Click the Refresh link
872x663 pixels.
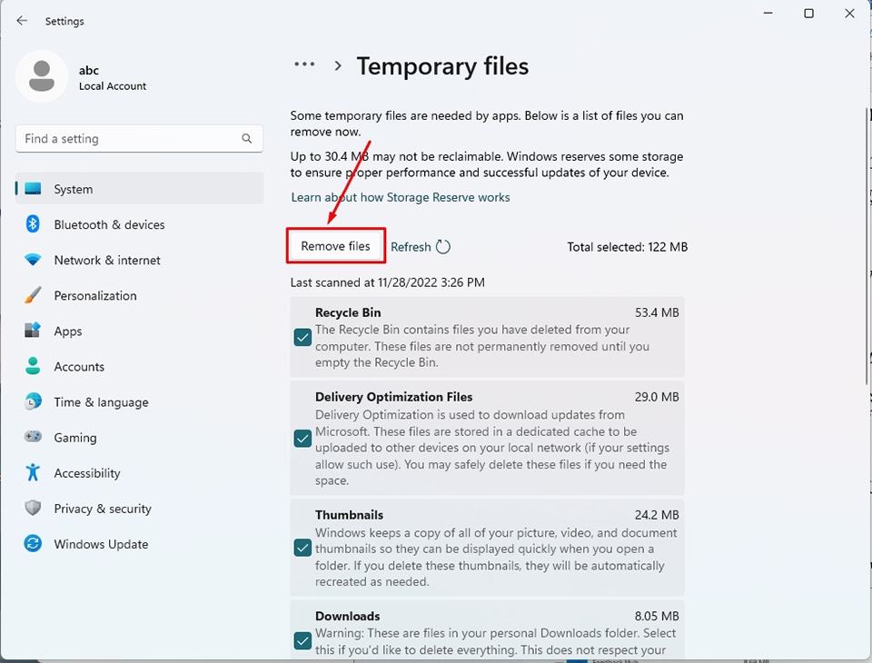coord(411,247)
